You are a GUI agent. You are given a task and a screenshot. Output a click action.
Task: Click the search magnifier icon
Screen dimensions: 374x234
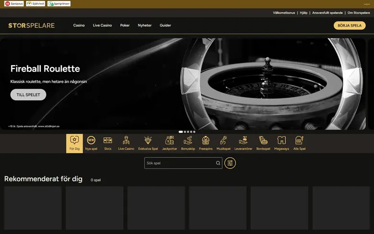click(x=218, y=163)
